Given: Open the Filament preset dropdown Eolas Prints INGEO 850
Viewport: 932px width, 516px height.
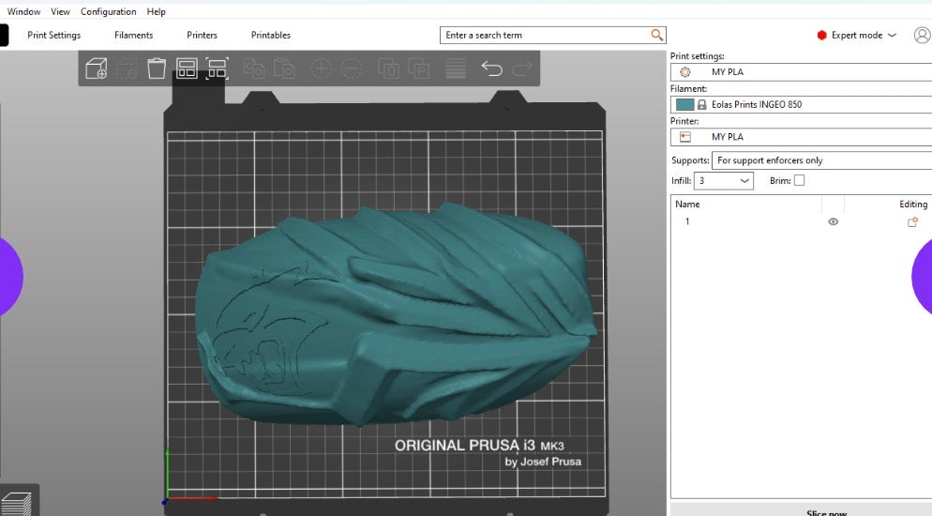Looking at the screenshot, I should pos(802,105).
